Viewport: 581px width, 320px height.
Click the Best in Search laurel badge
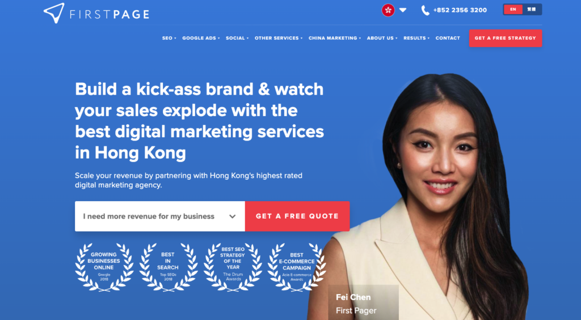point(168,267)
